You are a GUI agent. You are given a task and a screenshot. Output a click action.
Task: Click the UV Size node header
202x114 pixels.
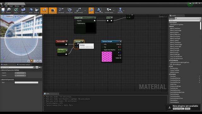pyautogui.click(x=62, y=51)
